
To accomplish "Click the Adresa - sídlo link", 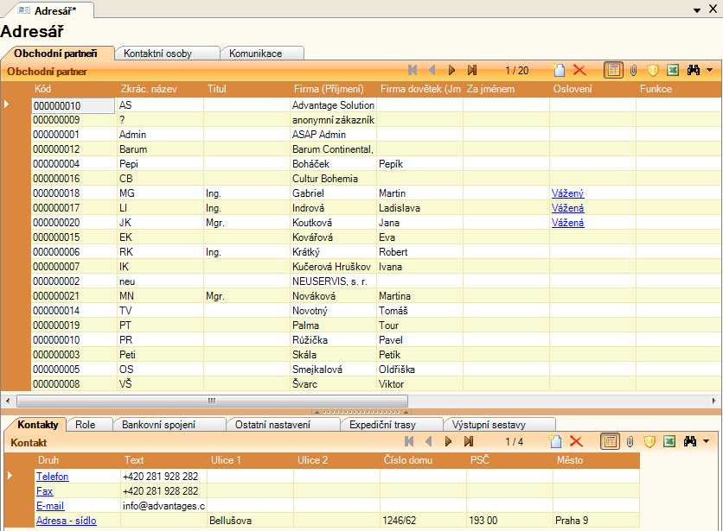I will tap(66, 521).
